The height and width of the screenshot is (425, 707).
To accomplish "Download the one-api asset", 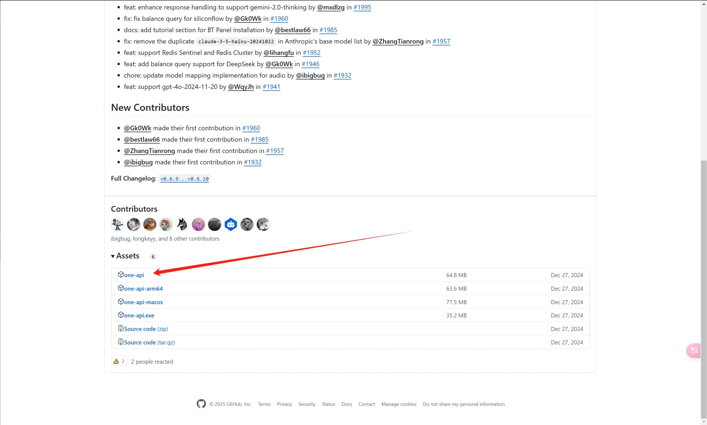I will click(134, 275).
